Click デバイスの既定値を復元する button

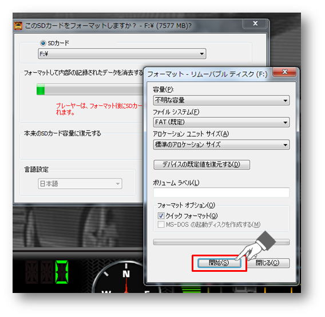(201, 165)
